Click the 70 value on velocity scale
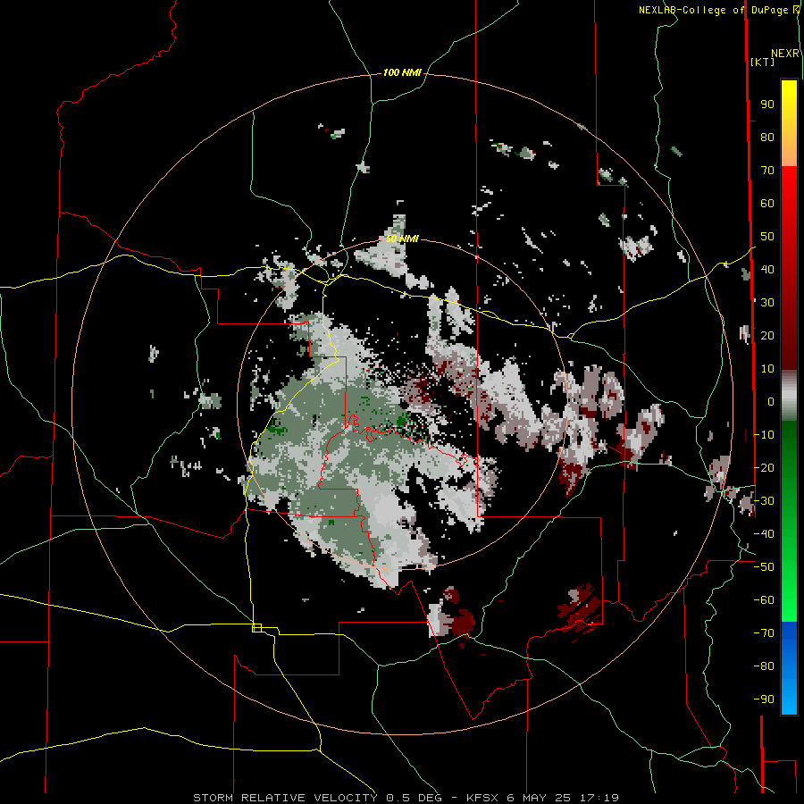 (x=767, y=171)
